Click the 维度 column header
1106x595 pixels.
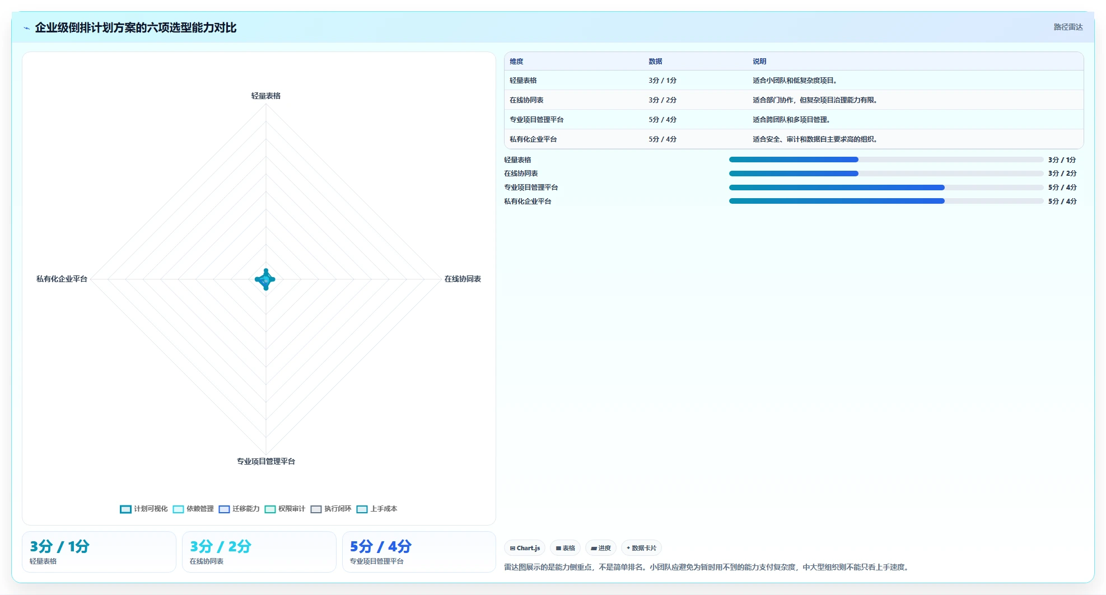pos(516,62)
